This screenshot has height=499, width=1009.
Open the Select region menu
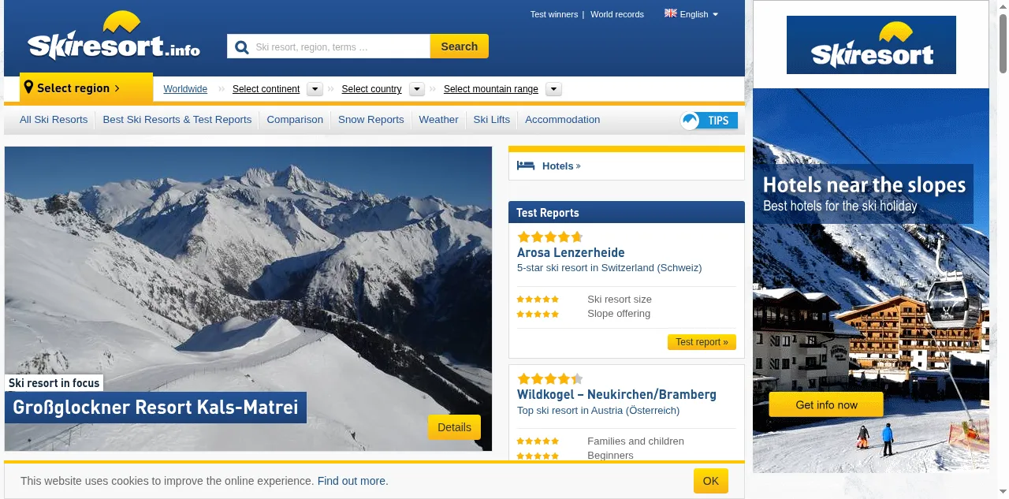pos(86,88)
